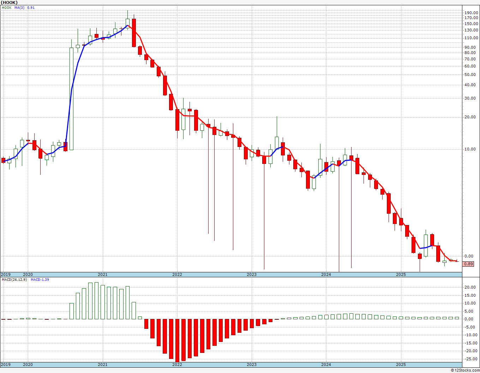480x373 pixels.
Task: Select the 10.00 label on price axis
Action: point(470,149)
